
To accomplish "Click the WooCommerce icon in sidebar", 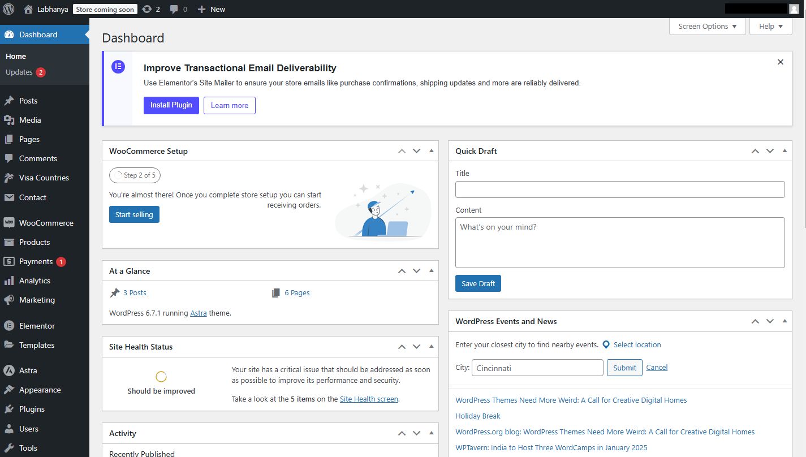I will 9,223.
